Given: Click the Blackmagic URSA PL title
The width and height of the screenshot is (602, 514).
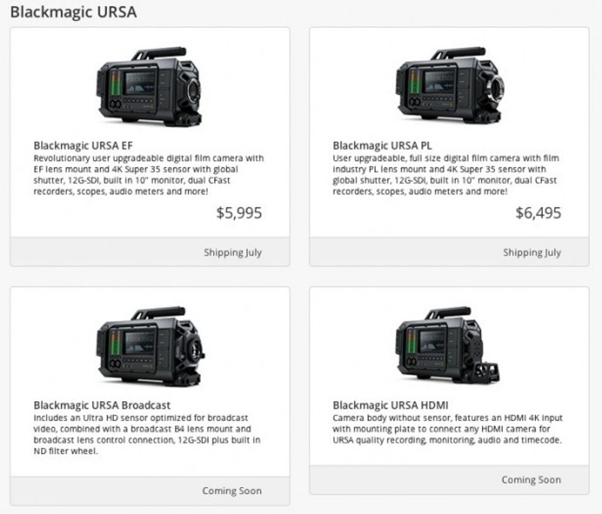Looking at the screenshot, I should coord(382,145).
